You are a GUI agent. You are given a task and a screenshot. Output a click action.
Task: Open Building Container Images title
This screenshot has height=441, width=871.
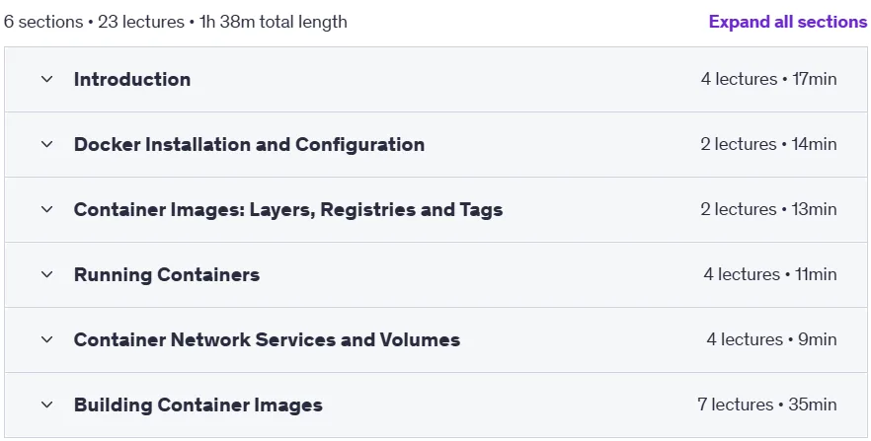click(x=198, y=404)
